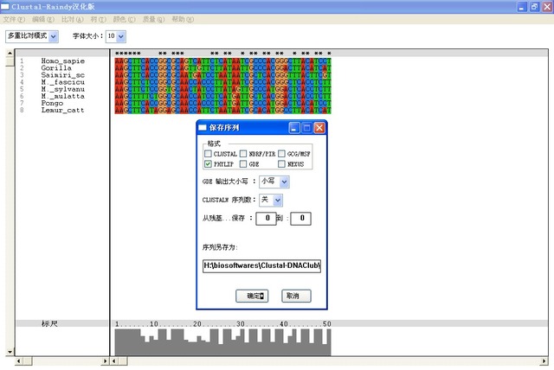
Task: Open the 颜色 (Colors) menu
Action: [124, 19]
